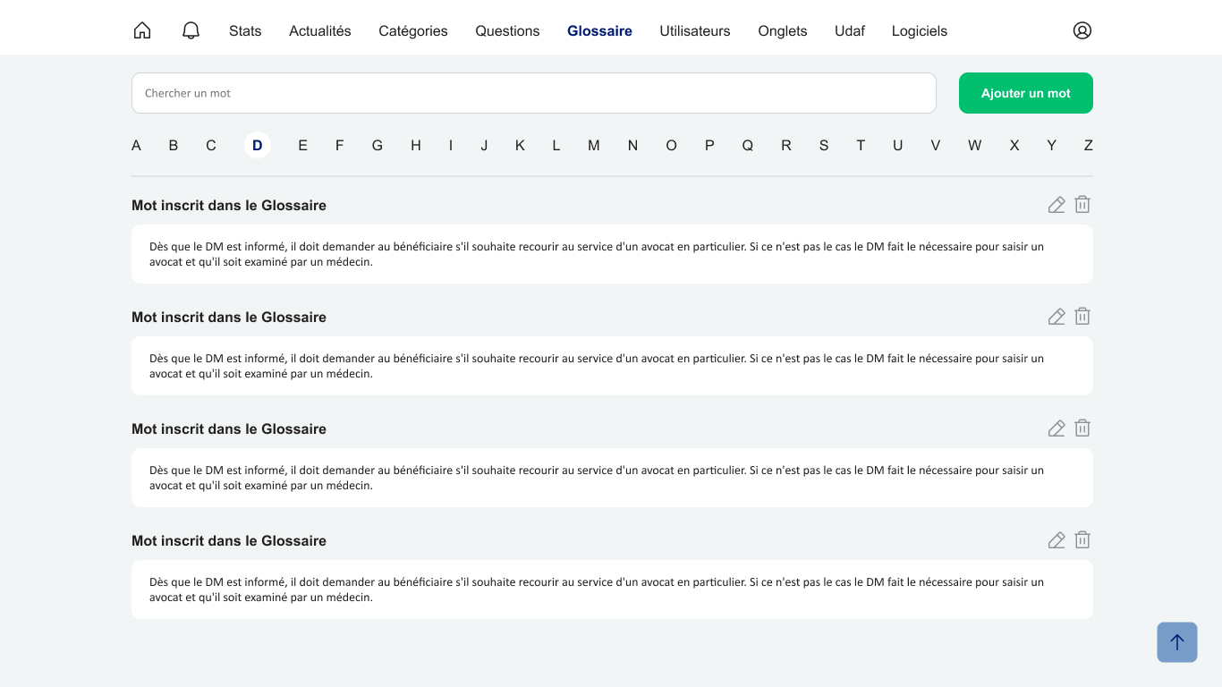This screenshot has height=687, width=1222.
Task: Delete the fourth glossary entry
Action: tap(1082, 540)
